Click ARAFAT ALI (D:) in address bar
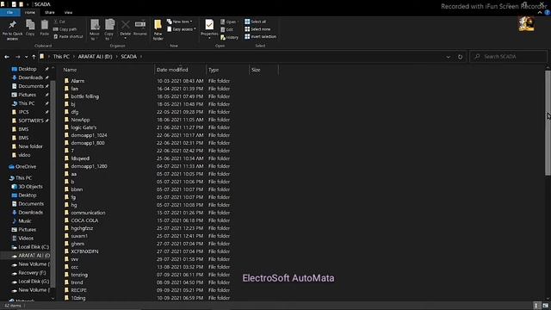The width and height of the screenshot is (551, 310). [x=95, y=57]
